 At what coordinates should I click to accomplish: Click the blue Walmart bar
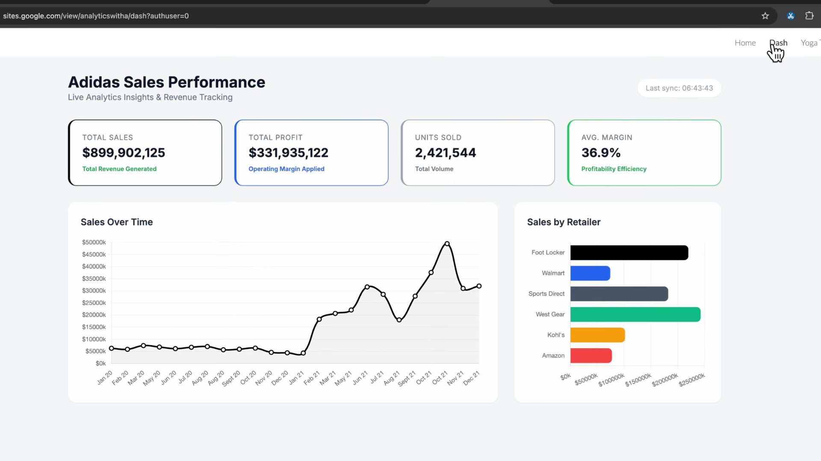pyautogui.click(x=590, y=273)
